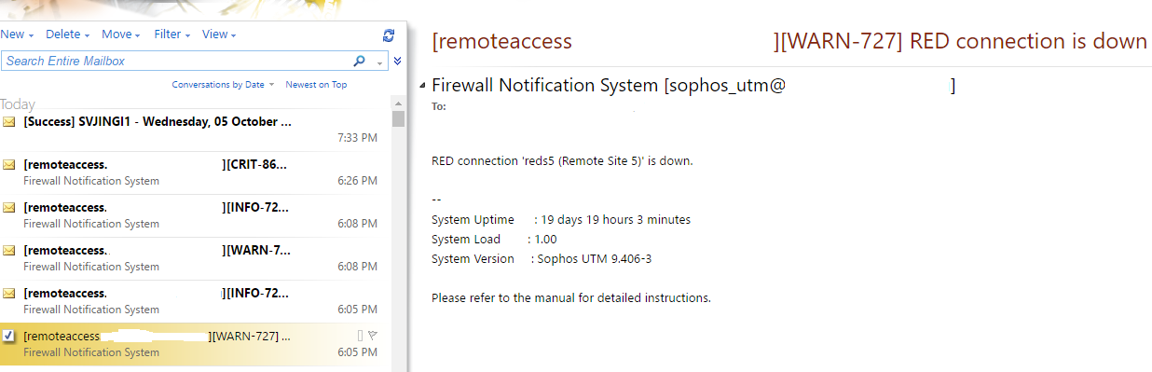Screen dimensions: 1152x372
Task: Uncheck the selected WARN-727 message checkbox
Action: (x=9, y=336)
